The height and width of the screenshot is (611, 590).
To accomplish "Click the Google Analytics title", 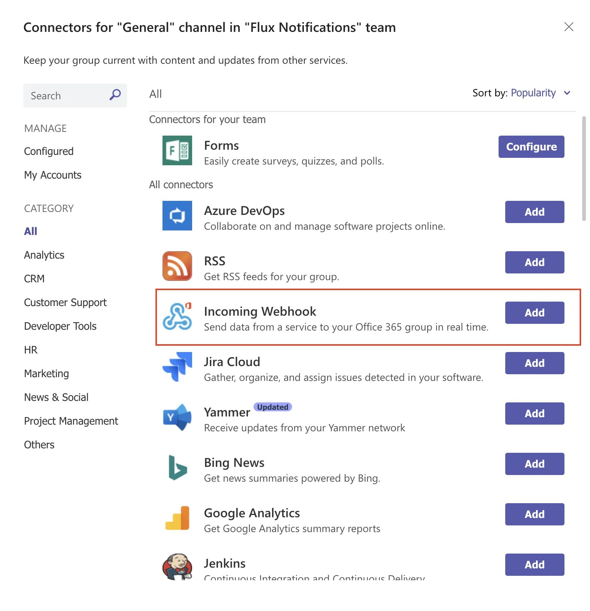I will [252, 513].
